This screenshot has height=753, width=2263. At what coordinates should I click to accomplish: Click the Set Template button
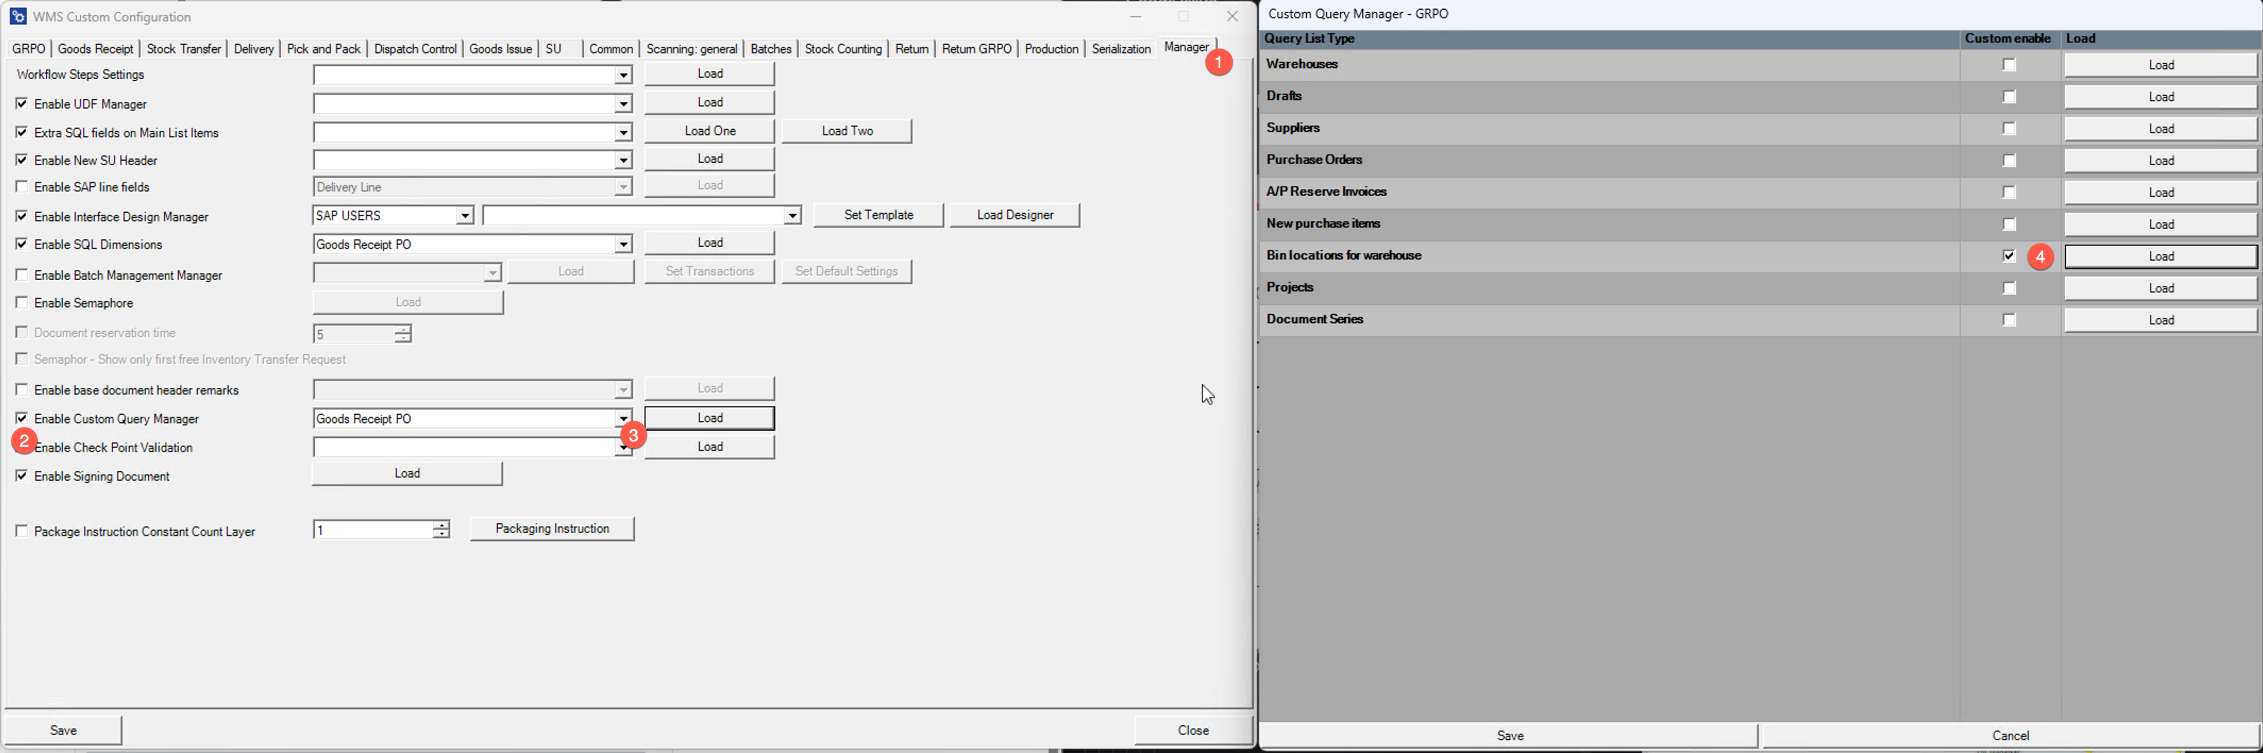pos(878,214)
